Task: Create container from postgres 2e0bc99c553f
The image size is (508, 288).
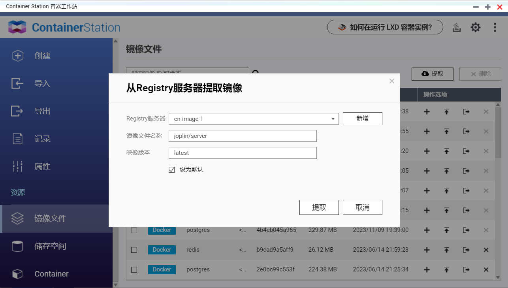Action: 427,269
